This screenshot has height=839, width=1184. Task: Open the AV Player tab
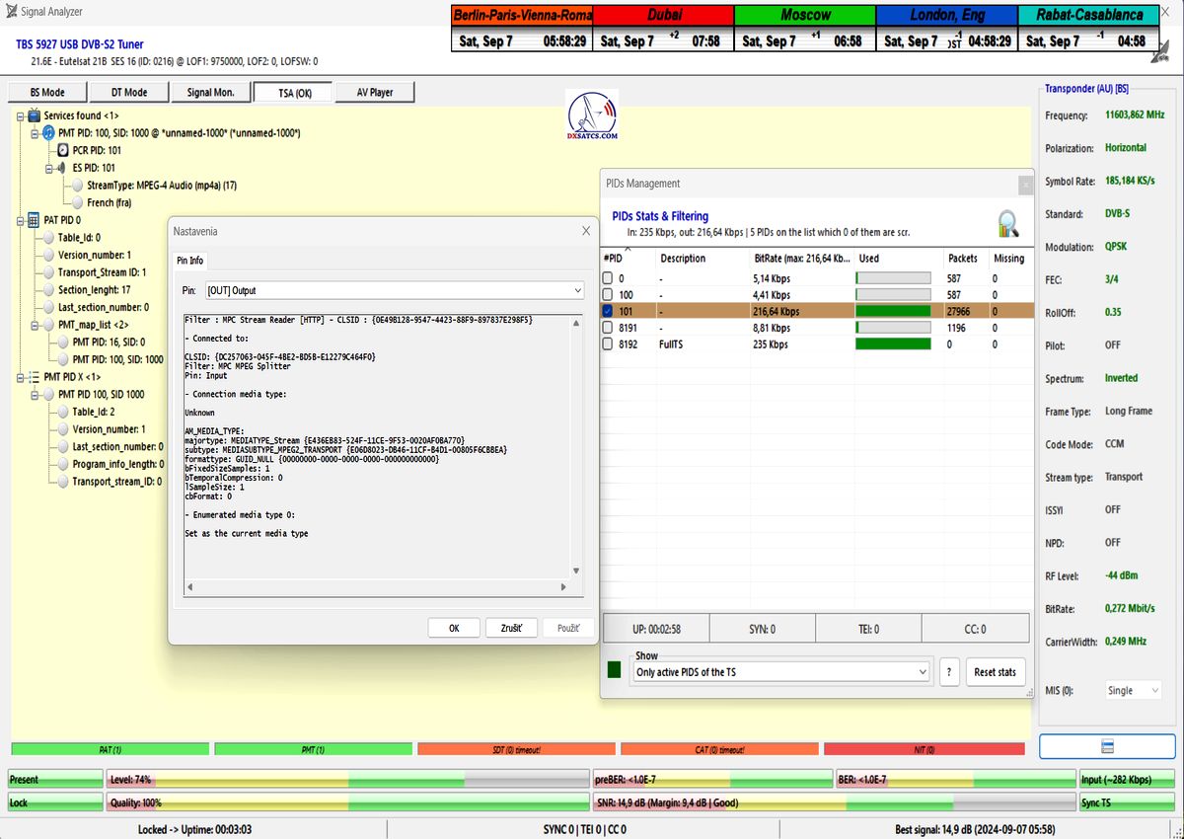[x=374, y=92]
